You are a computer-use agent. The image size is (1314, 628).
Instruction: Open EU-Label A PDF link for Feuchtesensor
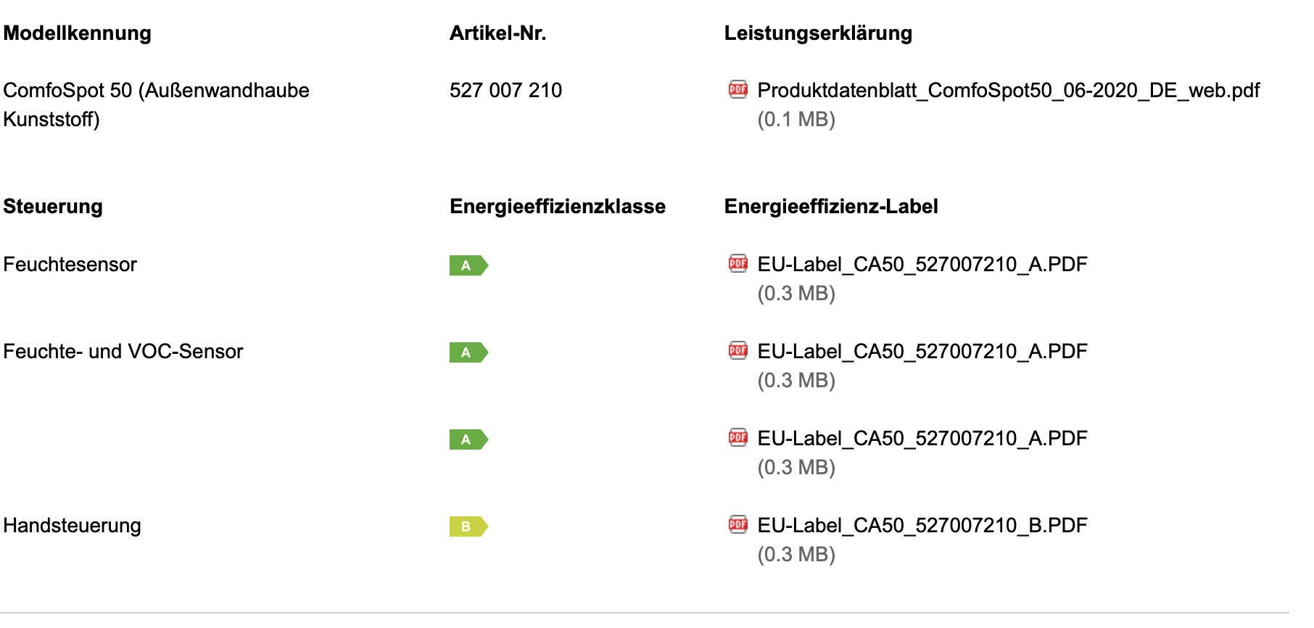[x=922, y=265]
